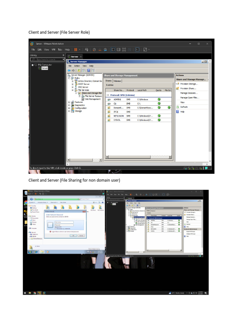Click Manage Open Files in large Actions pane
Image resolution: width=243 pixels, height=324 pixels.
point(190,97)
